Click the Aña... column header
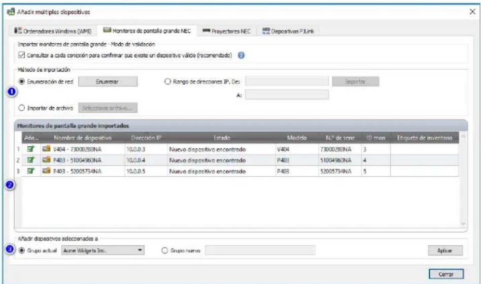Viewport: 481px width, 284px height. pyautogui.click(x=31, y=138)
